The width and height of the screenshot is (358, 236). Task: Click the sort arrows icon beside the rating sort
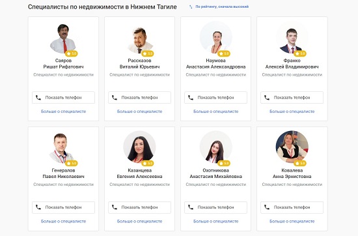191,7
